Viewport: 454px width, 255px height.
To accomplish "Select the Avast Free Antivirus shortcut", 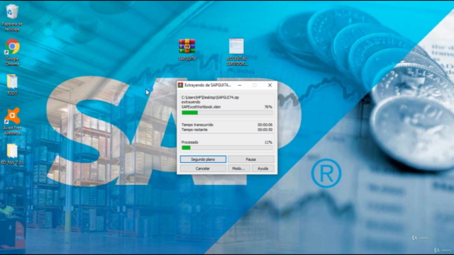I will [x=12, y=121].
